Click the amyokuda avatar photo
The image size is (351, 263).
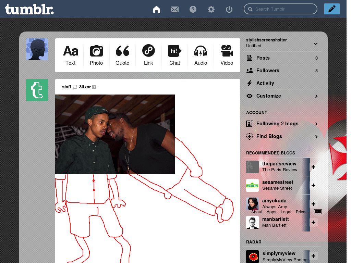pos(252,204)
